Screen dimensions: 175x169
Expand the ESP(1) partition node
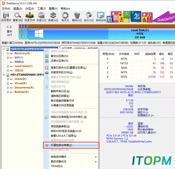pos(8,58)
